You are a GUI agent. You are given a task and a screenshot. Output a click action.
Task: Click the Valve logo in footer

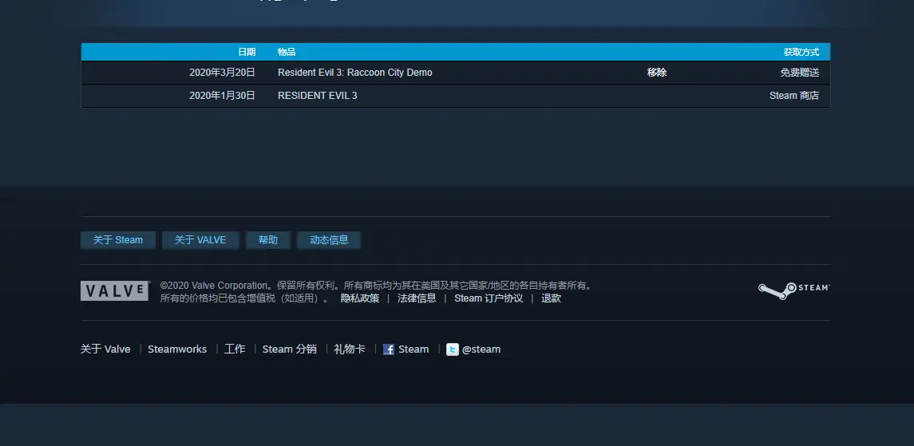point(115,291)
